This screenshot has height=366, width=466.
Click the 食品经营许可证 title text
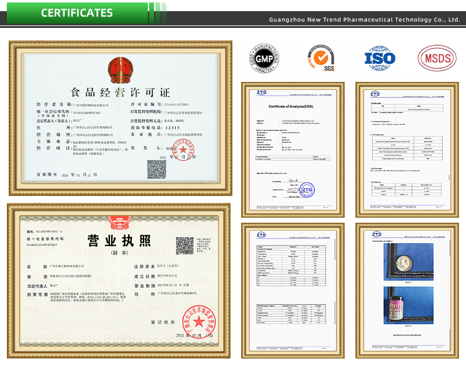coord(121,92)
